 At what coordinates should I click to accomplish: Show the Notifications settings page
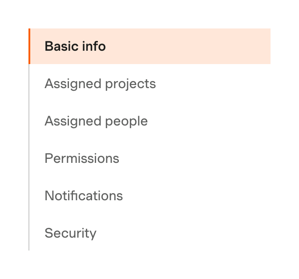tap(84, 196)
